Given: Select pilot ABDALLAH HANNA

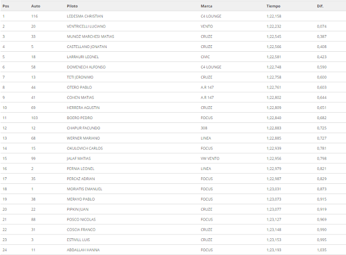Looking at the screenshot, I should coord(83,250).
